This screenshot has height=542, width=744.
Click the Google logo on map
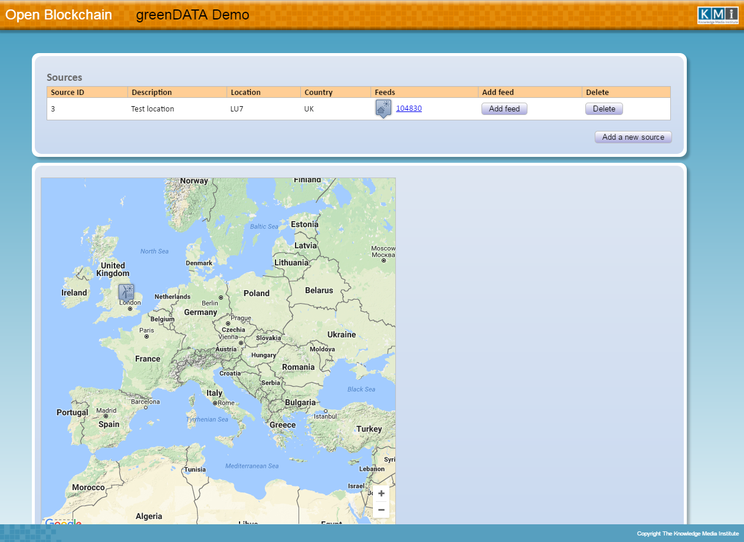click(63, 522)
